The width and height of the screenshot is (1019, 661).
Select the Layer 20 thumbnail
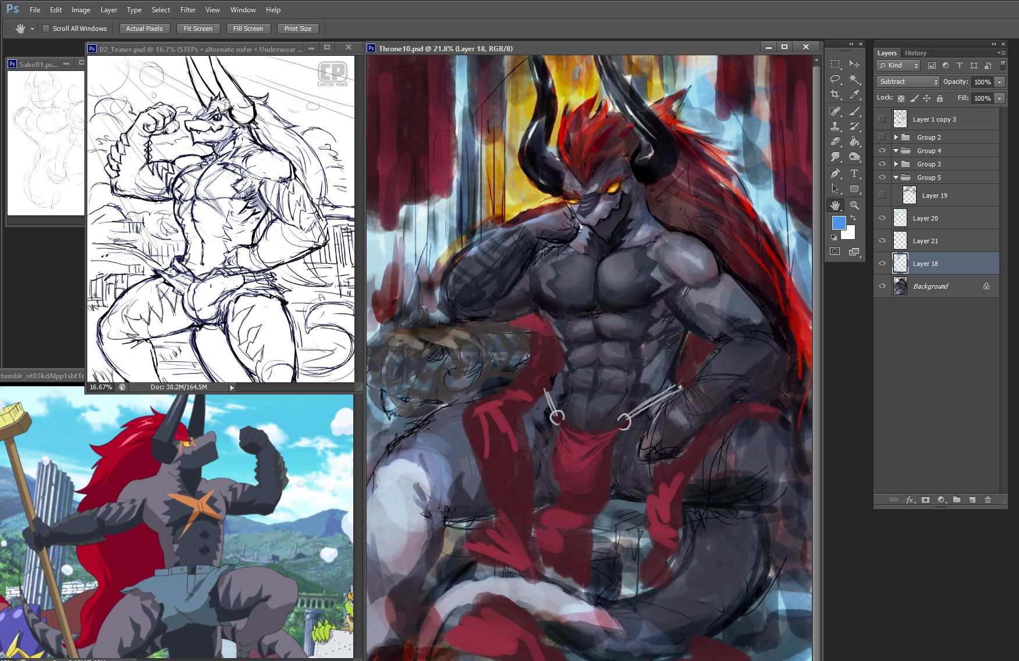click(900, 218)
